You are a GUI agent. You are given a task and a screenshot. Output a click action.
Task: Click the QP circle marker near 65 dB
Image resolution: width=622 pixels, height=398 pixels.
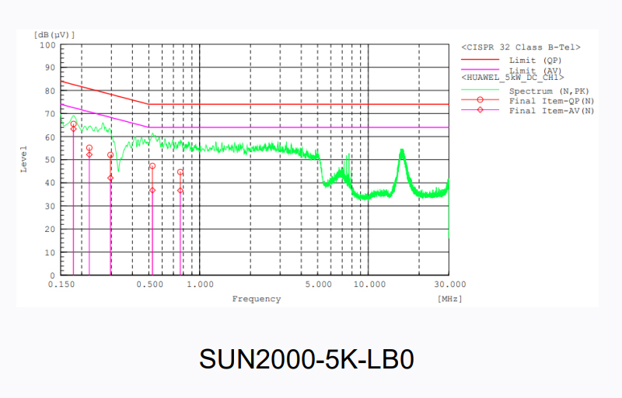(x=73, y=124)
